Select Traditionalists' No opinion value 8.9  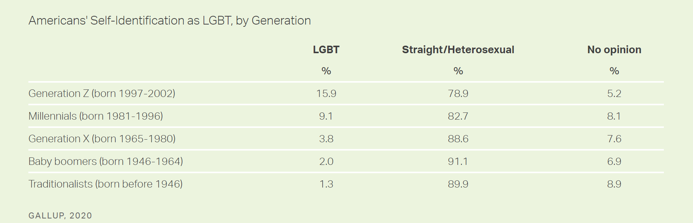(x=614, y=184)
